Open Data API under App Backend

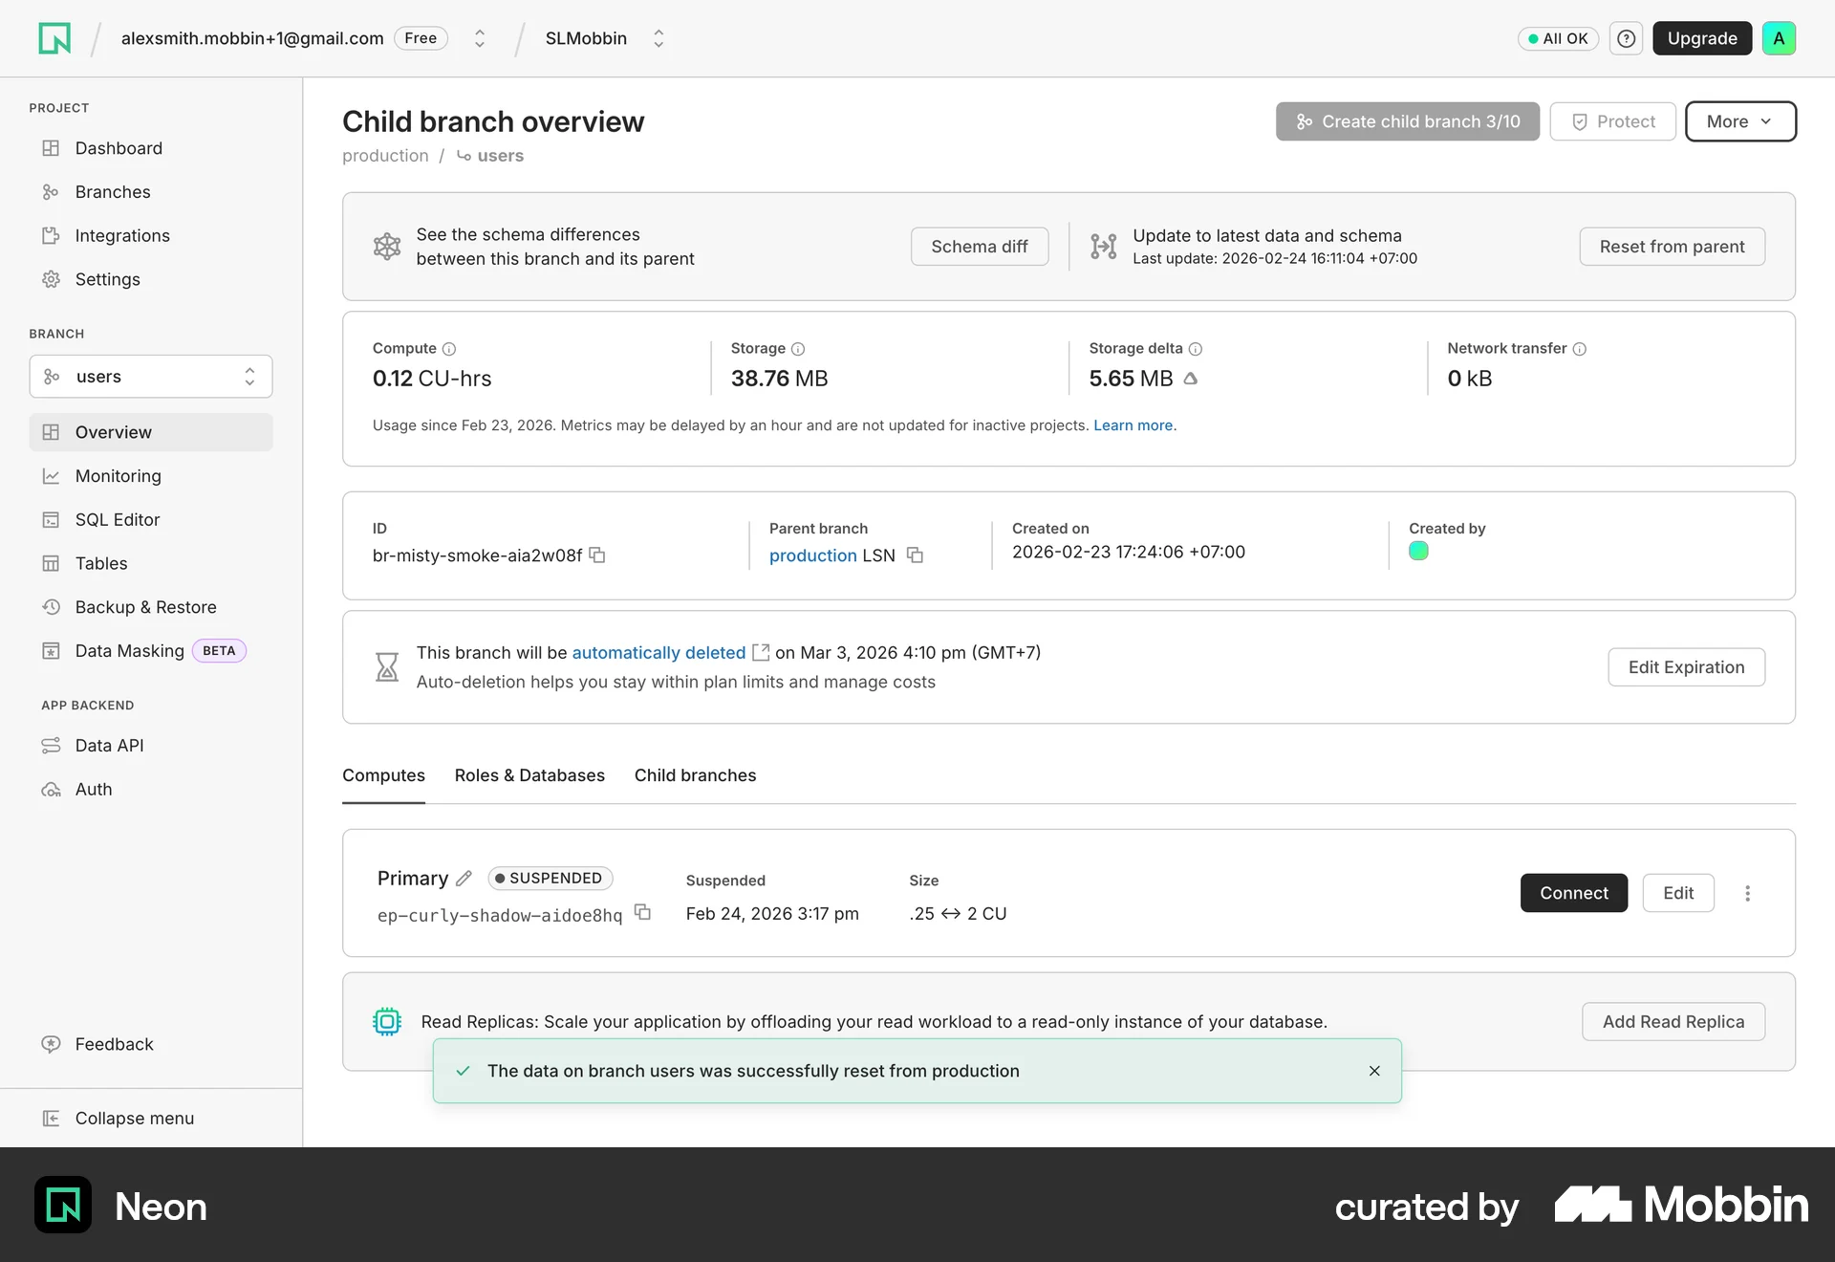point(151,746)
